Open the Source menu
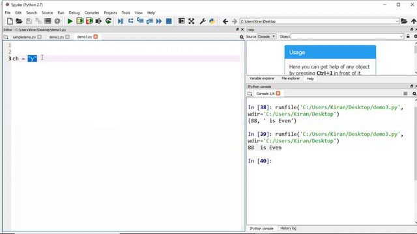This screenshot has height=234, width=417. click(47, 13)
